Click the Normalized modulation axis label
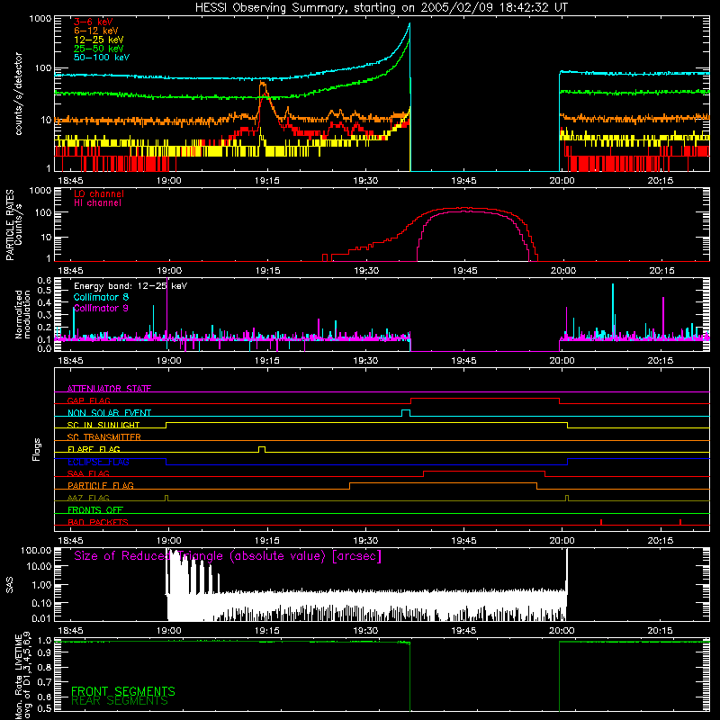Viewport: 720px width, 720px height. click(x=22, y=314)
